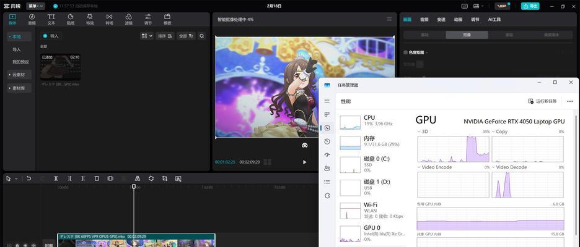Open the 调节 adjustment tab in the top toolbar
The height and width of the screenshot is (247, 580).
(148, 19)
